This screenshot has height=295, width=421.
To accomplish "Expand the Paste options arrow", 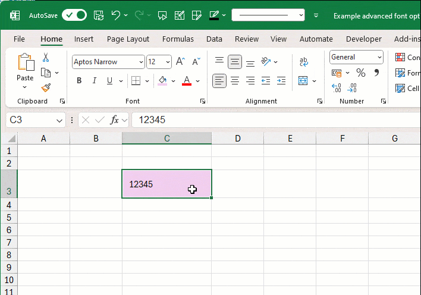I will tap(25, 87).
